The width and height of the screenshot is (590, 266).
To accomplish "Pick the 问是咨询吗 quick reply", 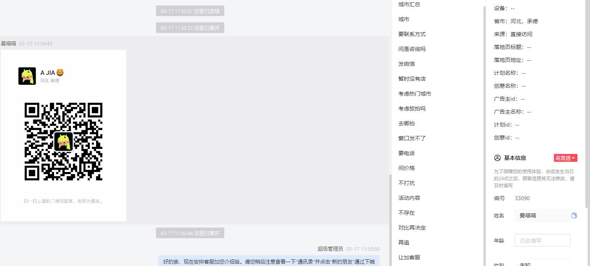I will 412,49.
